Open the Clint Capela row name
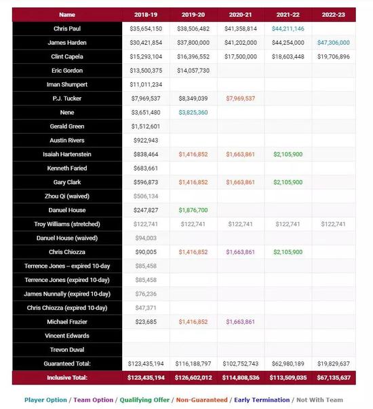This screenshot has height=409, width=373. [x=67, y=56]
